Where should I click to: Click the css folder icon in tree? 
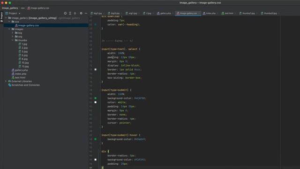13,22
